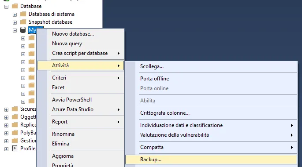The width and height of the screenshot is (302, 167).
Task: Click the Oggetti folder icon
Action: pyautogui.click(x=15, y=117)
